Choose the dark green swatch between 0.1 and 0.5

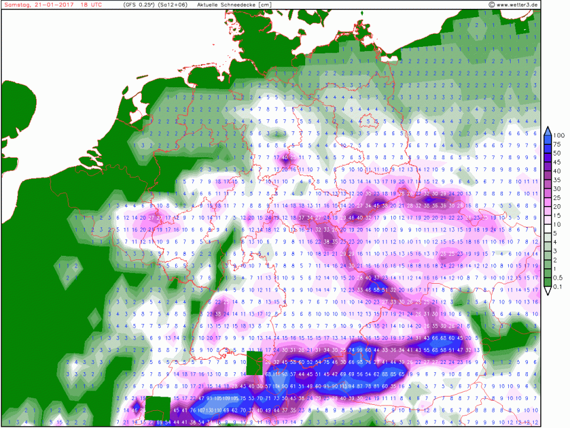pyautogui.click(x=549, y=283)
